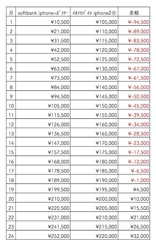The width and height of the screenshot is (156, 246).
Task: Click month number 10 cell
Action: [11, 105]
